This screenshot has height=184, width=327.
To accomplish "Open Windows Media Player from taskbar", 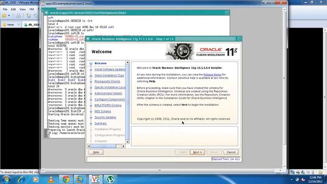I will [x=35, y=179].
